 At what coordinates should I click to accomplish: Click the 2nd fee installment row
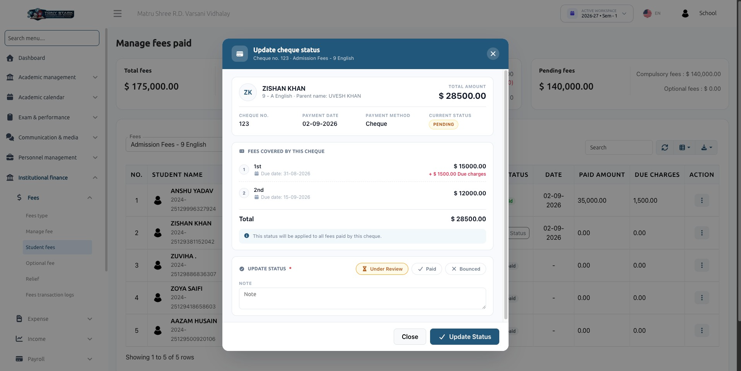coord(362,193)
